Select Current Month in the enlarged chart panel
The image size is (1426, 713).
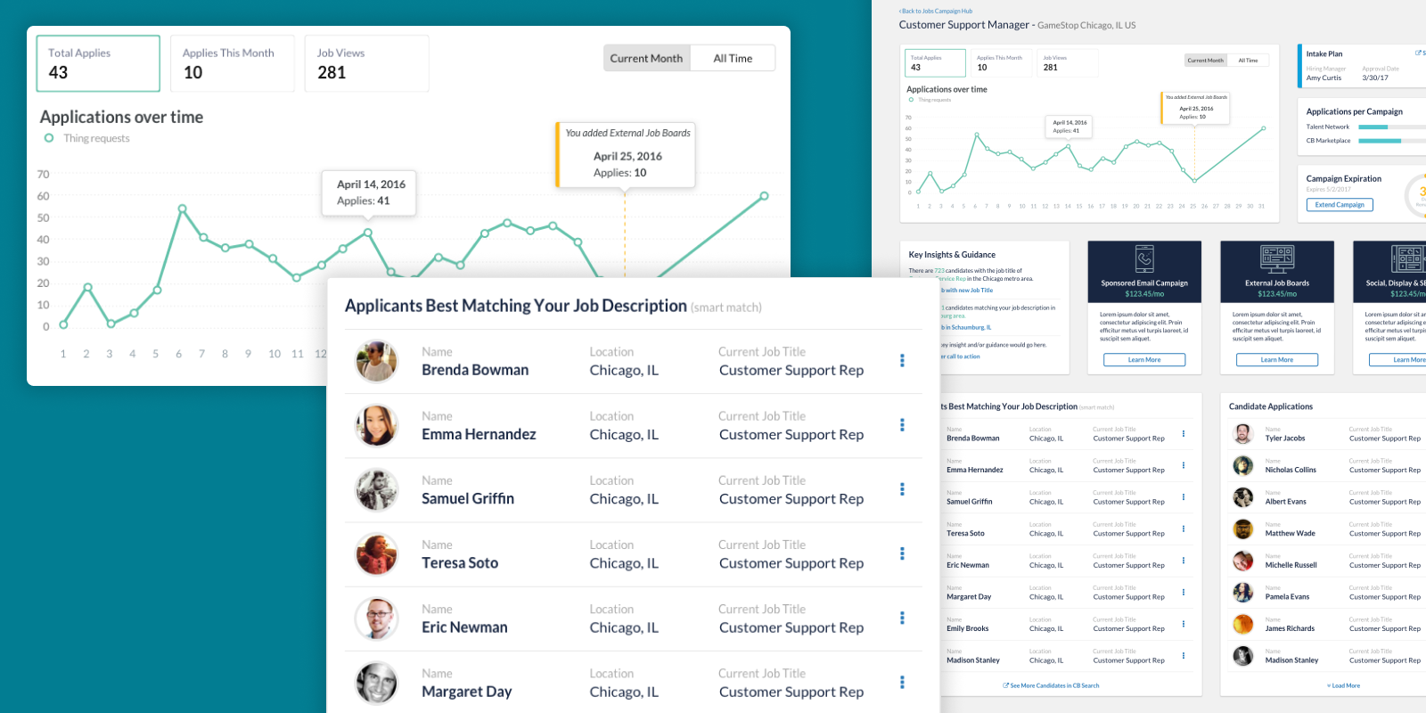point(646,59)
